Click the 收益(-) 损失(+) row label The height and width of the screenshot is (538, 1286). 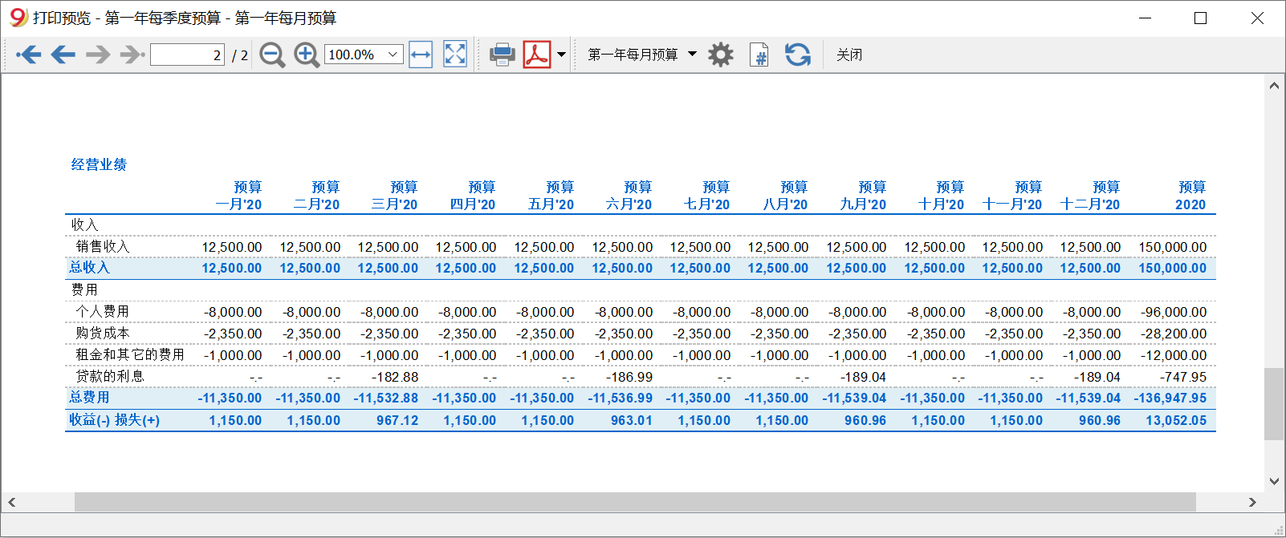[x=115, y=419]
